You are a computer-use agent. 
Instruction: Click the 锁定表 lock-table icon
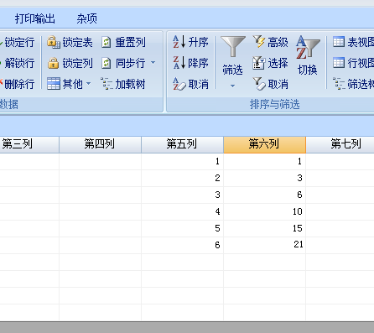(54, 43)
